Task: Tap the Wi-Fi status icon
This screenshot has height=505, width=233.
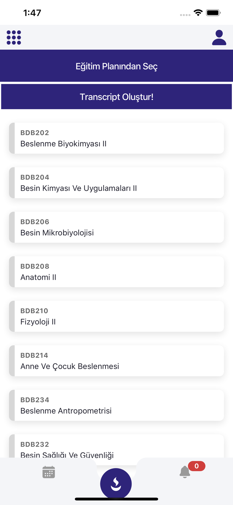Action: click(198, 13)
